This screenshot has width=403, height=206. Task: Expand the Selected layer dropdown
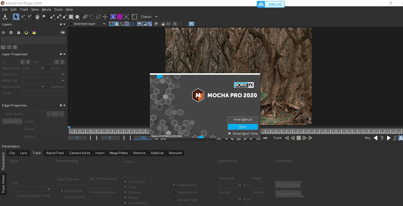pos(87,24)
